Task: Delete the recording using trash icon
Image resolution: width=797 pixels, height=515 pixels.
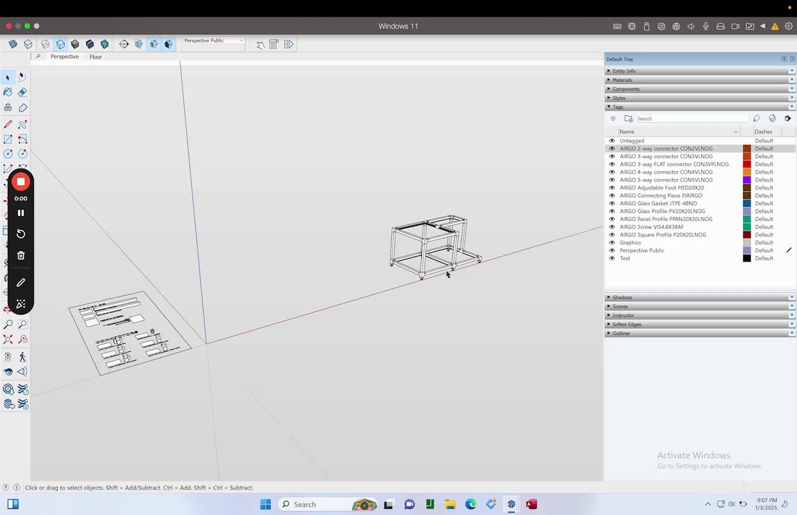Action: (21, 255)
